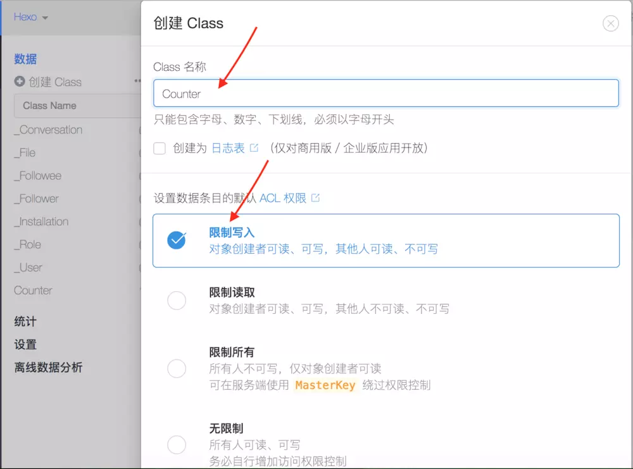Image resolution: width=633 pixels, height=469 pixels.
Task: Click the Class 名称 input field
Action: [385, 93]
